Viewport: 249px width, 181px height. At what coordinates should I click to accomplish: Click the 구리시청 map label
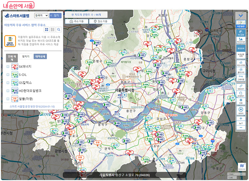(x=209, y=71)
